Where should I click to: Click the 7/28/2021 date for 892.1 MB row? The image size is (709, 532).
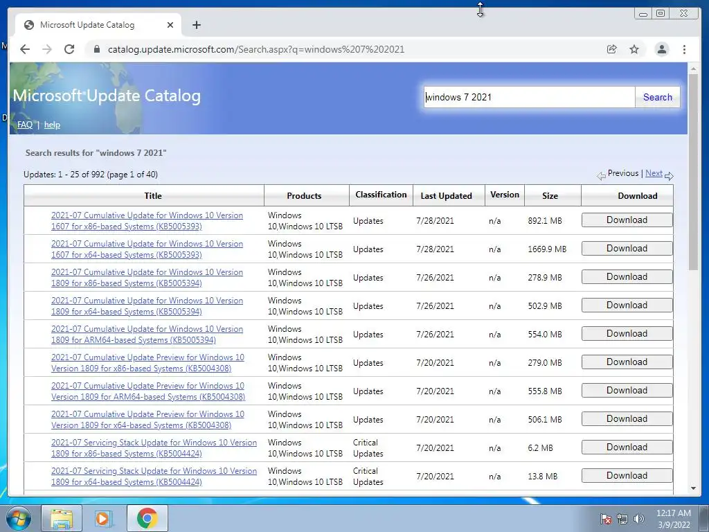pyautogui.click(x=435, y=221)
